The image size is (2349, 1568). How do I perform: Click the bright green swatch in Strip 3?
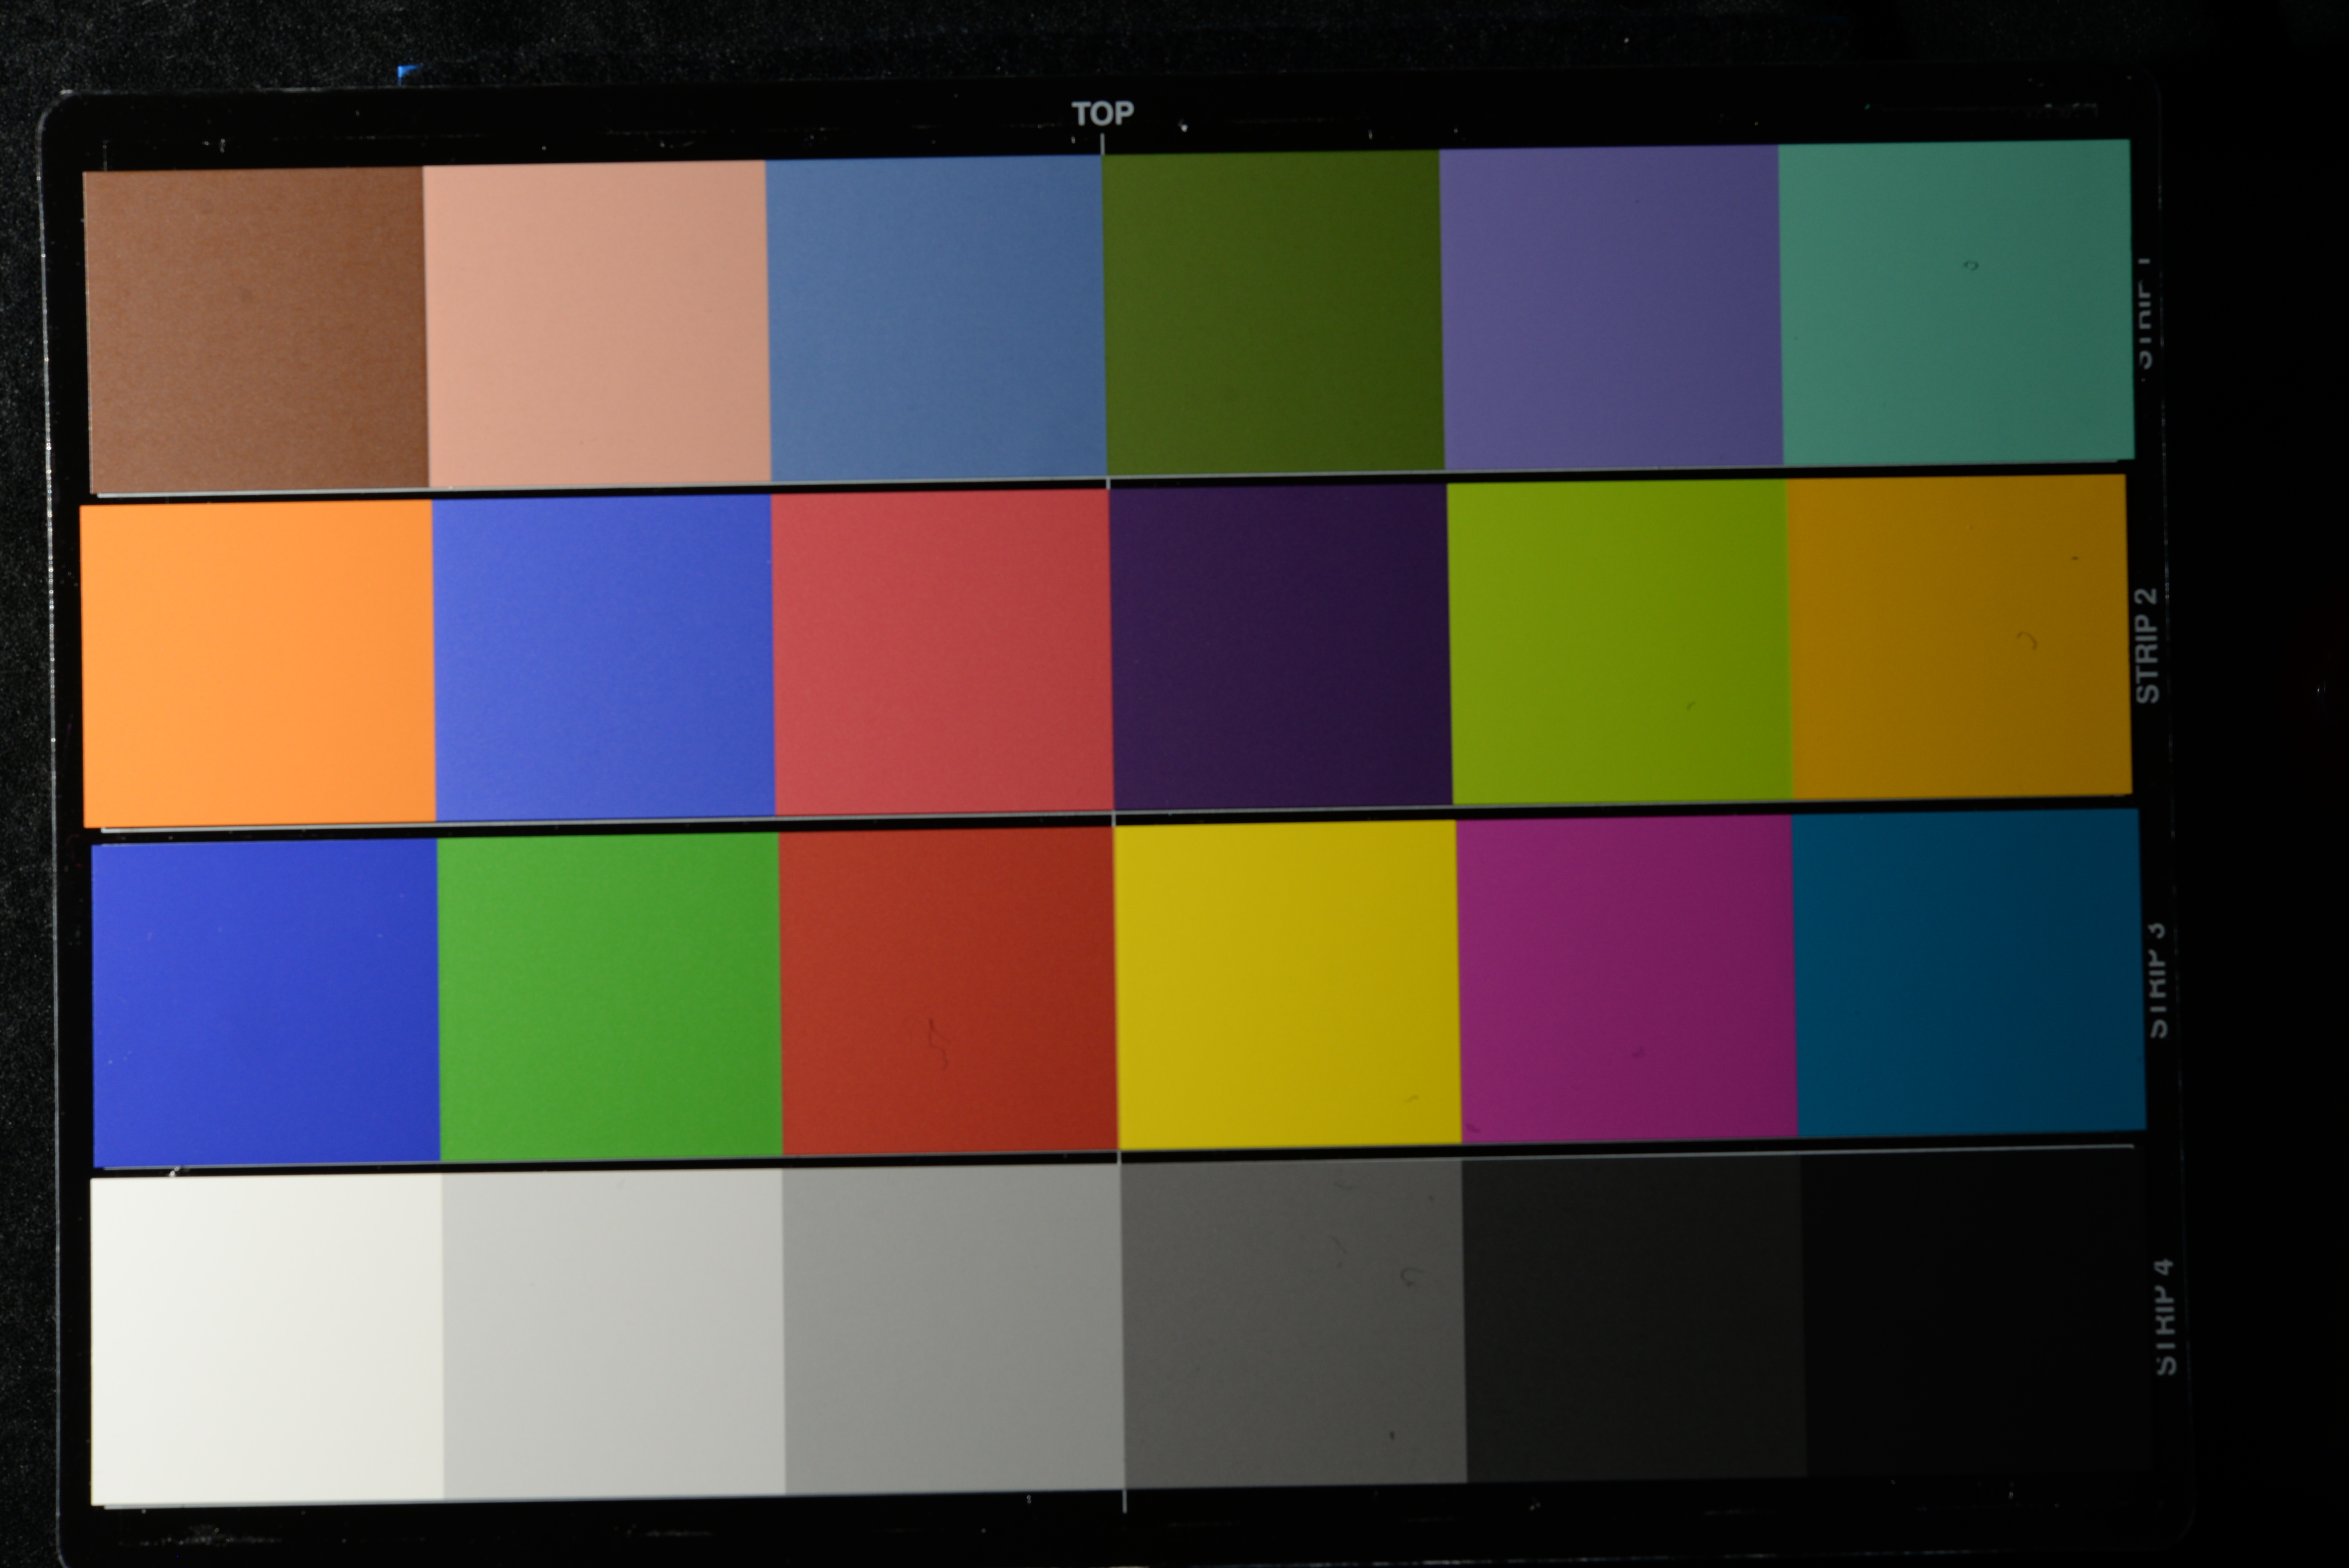tap(609, 997)
